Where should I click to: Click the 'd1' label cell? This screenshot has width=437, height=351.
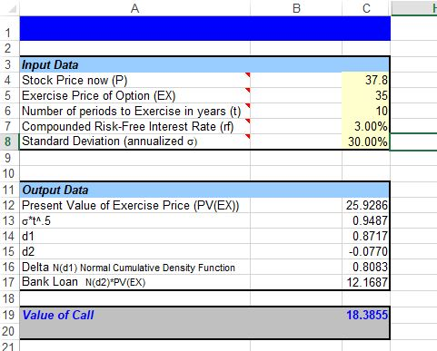[135, 236]
